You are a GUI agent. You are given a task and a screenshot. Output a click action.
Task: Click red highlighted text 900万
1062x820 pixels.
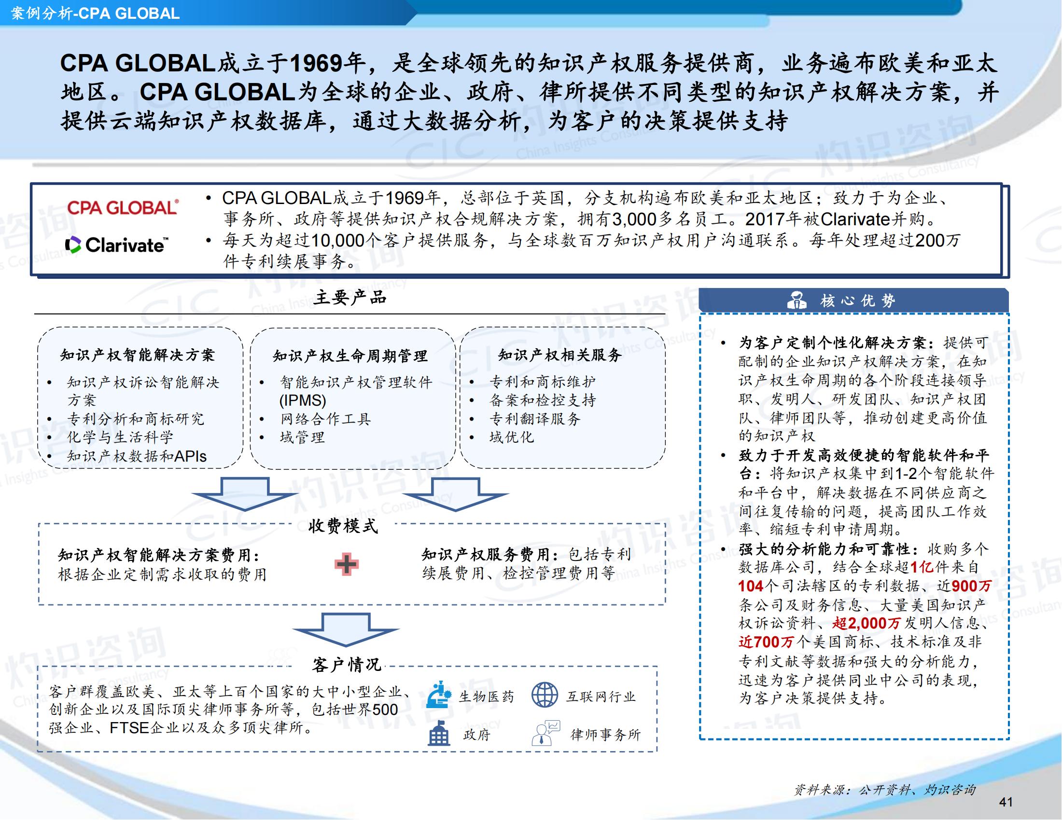pyautogui.click(x=972, y=587)
